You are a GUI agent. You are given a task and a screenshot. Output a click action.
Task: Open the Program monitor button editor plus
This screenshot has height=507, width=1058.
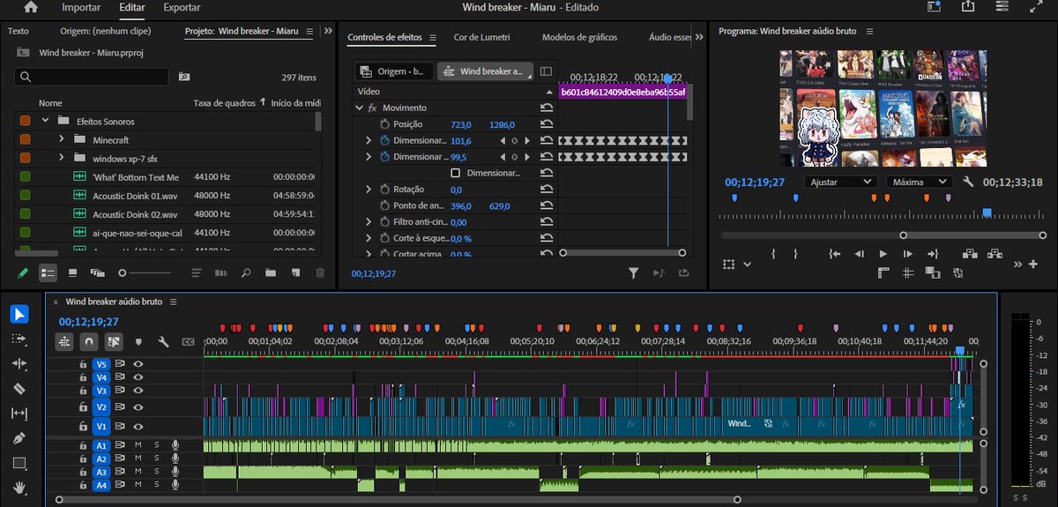[x=1033, y=264]
